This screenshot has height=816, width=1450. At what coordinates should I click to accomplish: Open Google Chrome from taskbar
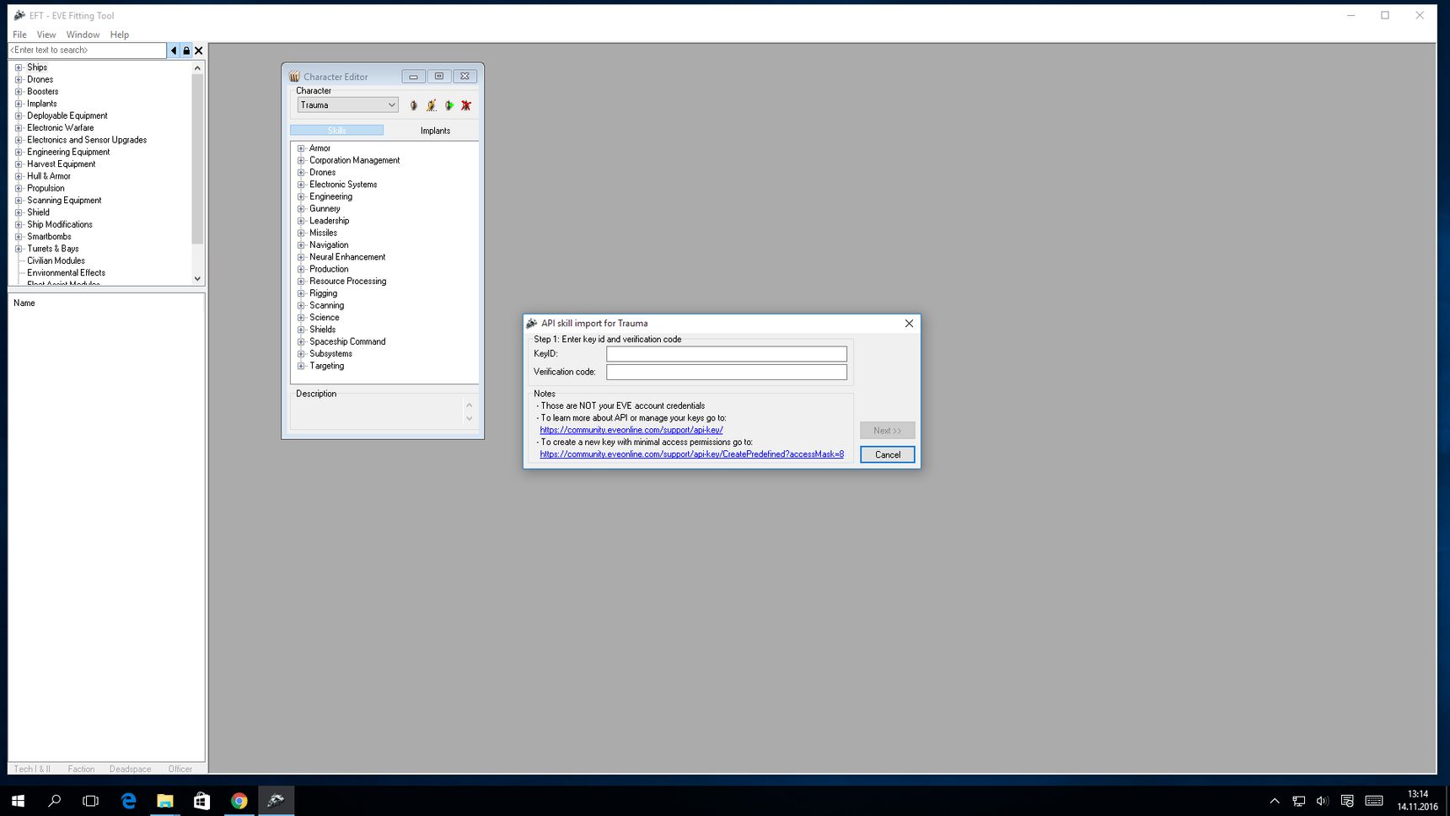[239, 801]
